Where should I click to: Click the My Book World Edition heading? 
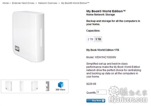[x=106, y=11]
